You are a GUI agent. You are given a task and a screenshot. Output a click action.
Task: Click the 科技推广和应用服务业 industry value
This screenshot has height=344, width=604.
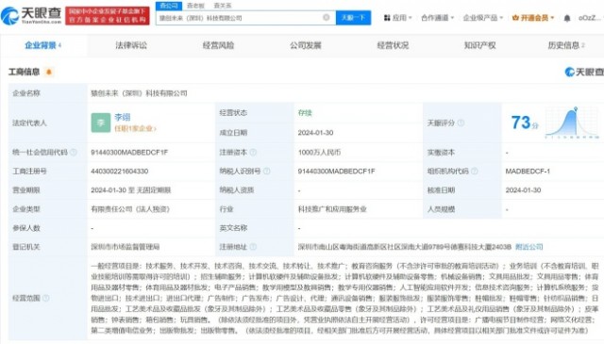(x=332, y=209)
